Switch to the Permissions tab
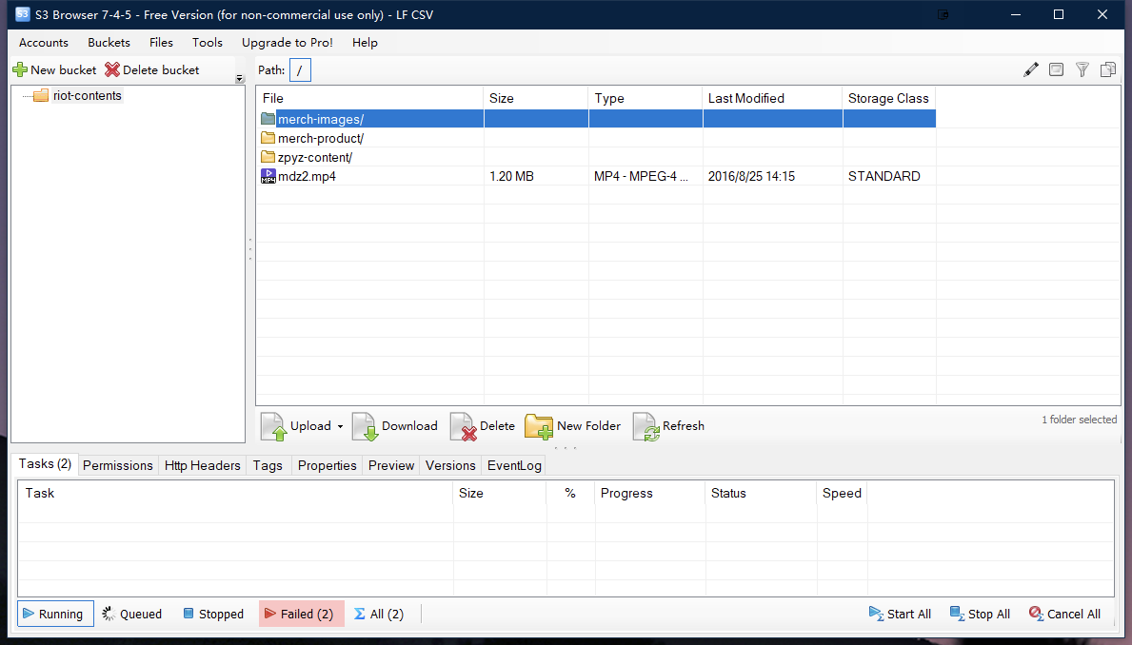1132x645 pixels. 117,465
